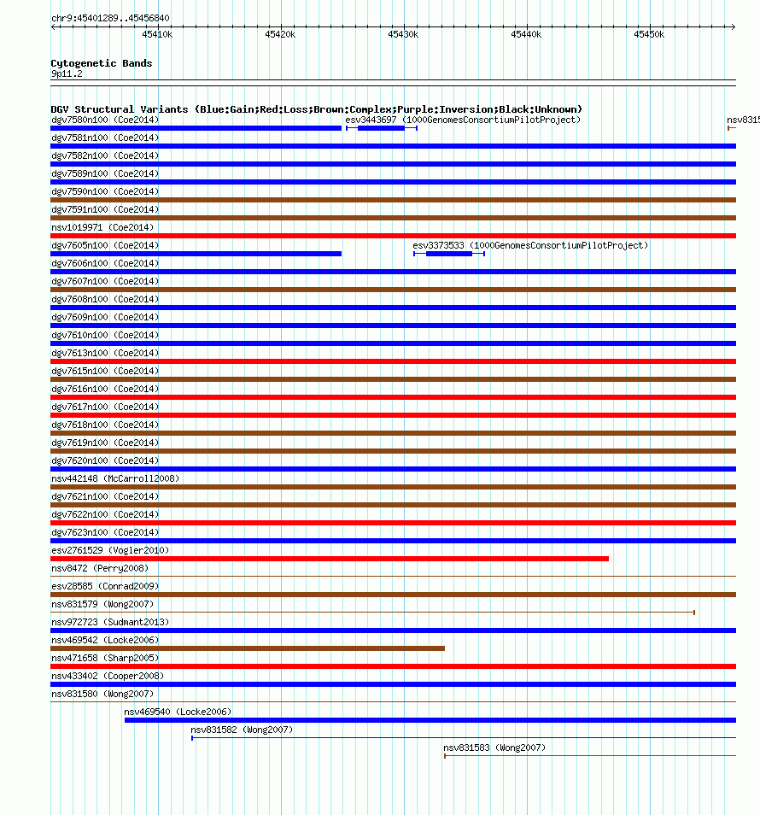
Task: Click the dgv7622n100 (Coe2014) label
Action: coord(105,514)
